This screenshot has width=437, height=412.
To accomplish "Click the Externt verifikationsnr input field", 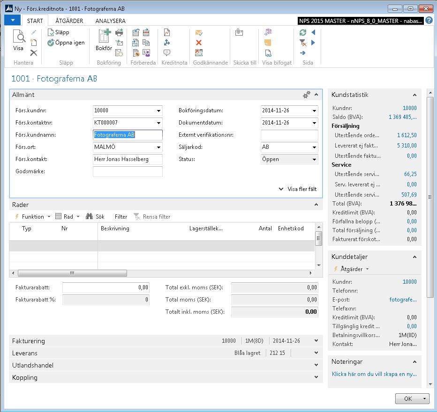I will (289, 135).
